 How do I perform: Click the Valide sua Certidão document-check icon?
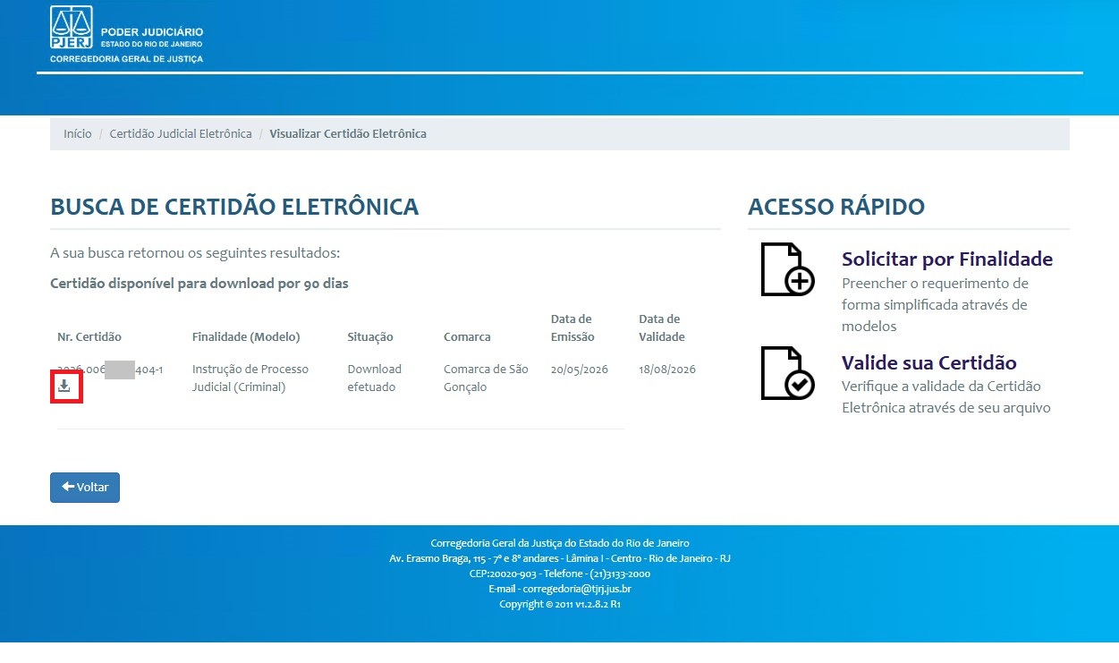[x=787, y=373]
